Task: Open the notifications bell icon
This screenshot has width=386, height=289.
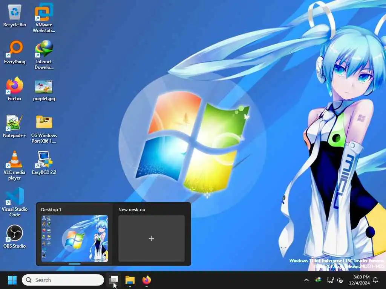Action: (375, 280)
